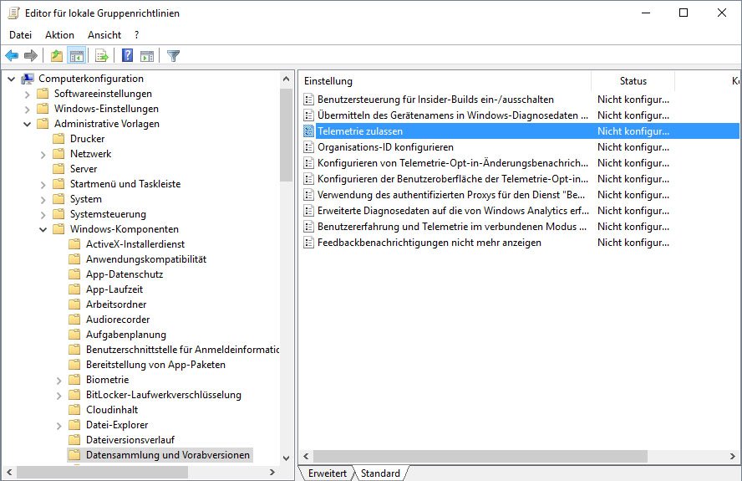Go up one level folder icon
This screenshot has width=742, height=481.
click(x=57, y=56)
